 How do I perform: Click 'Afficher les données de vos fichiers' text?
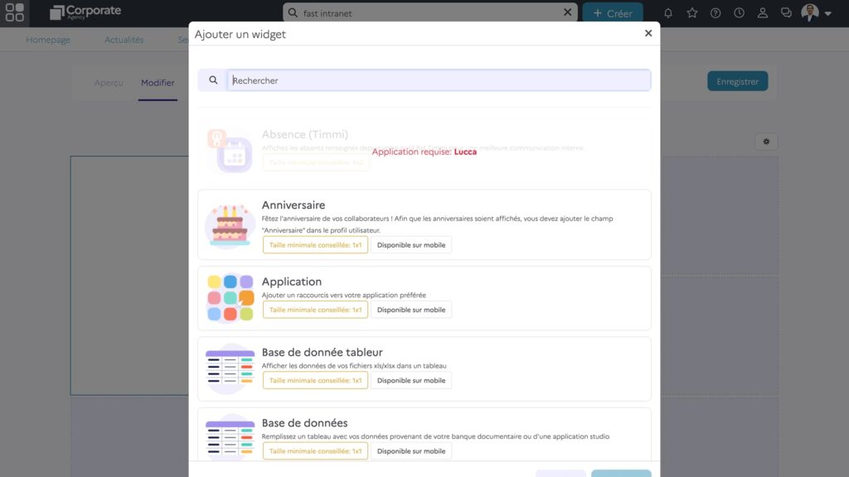point(354,365)
